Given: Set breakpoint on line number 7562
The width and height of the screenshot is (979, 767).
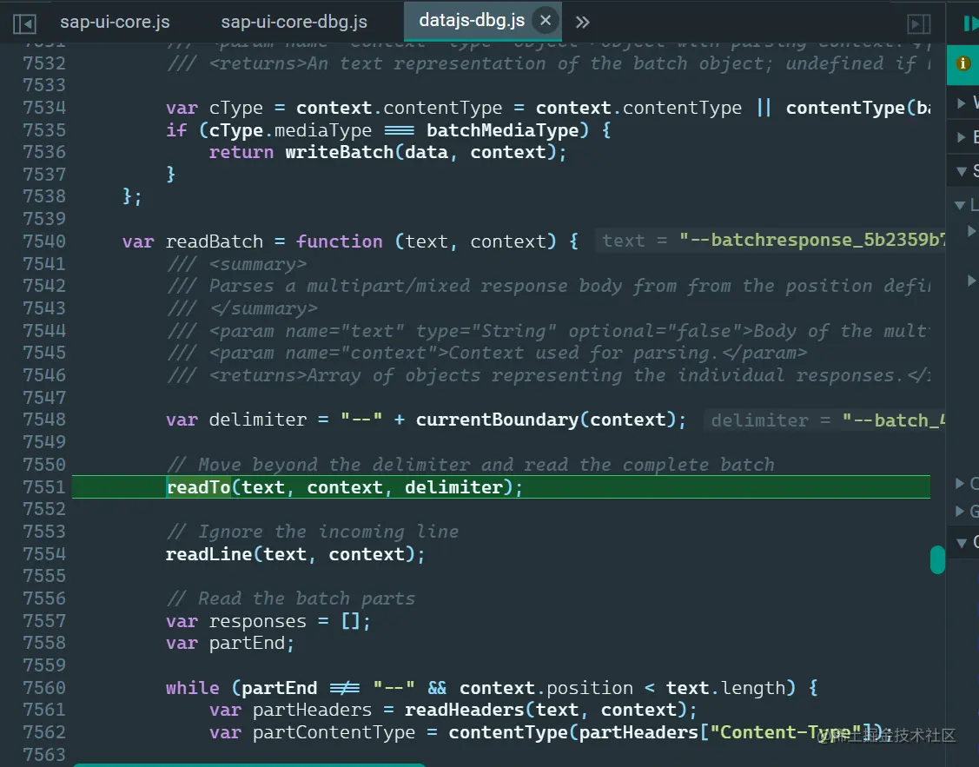Looking at the screenshot, I should pyautogui.click(x=44, y=731).
